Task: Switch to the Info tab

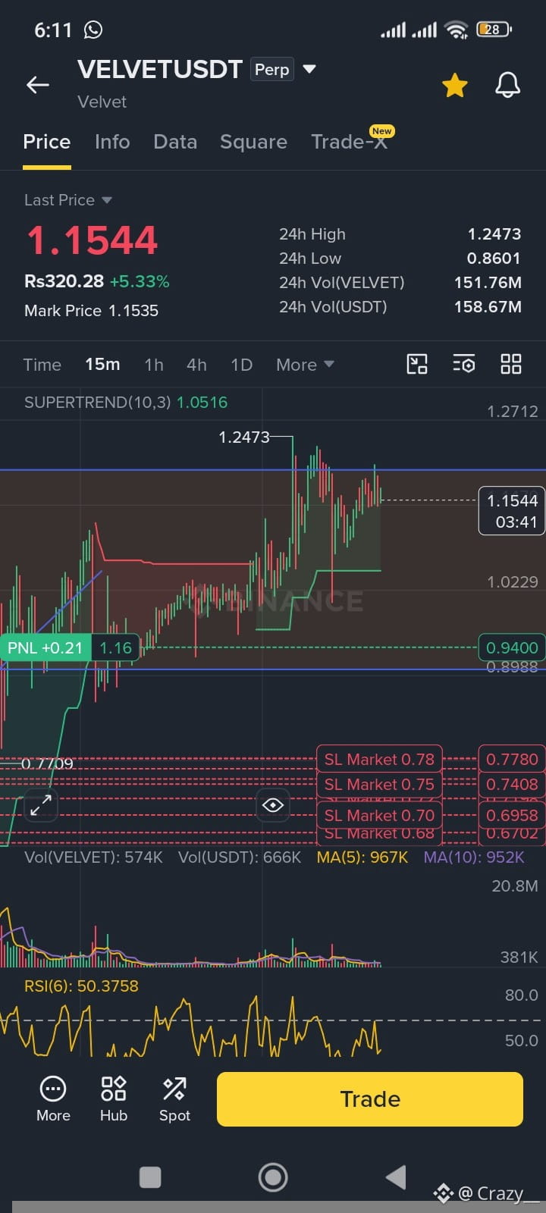Action: coord(112,142)
